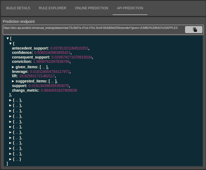Click the suggested_items key label

31,81
